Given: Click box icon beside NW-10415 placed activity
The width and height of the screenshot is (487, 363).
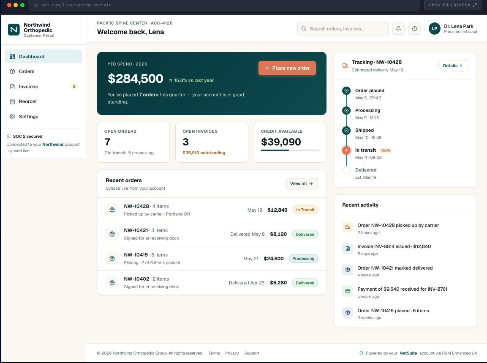Looking at the screenshot, I should (x=348, y=313).
